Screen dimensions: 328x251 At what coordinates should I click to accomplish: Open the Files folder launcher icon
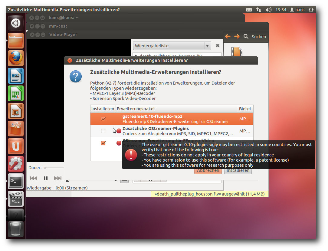coord(16,41)
